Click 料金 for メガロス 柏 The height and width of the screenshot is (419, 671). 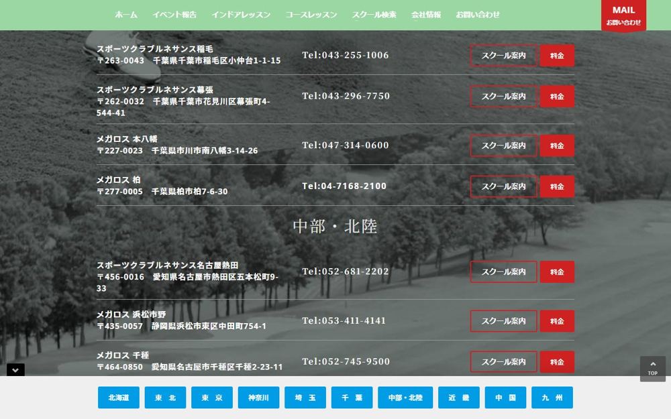(557, 186)
